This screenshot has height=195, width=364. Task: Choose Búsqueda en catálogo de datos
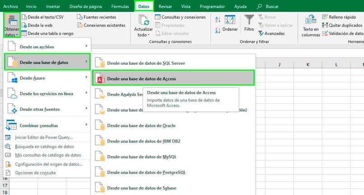pyautogui.click(x=47, y=146)
